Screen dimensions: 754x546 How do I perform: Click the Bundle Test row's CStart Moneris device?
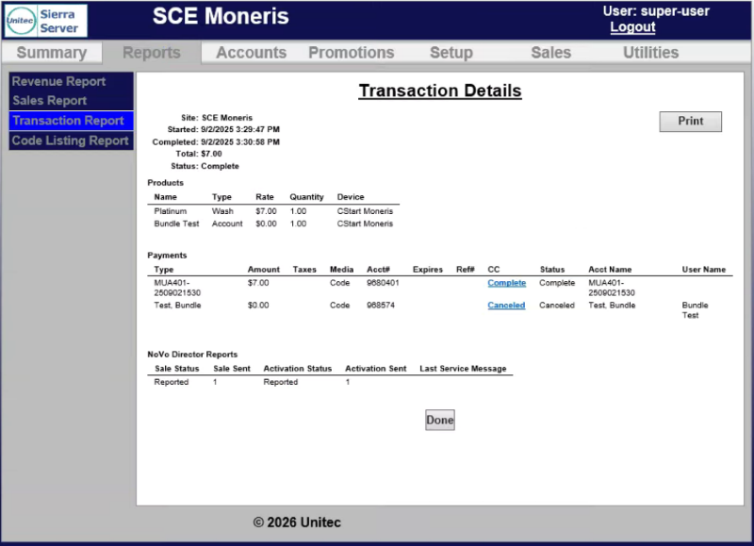click(365, 223)
